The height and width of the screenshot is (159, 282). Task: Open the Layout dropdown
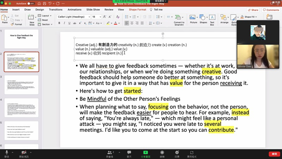[45, 16]
